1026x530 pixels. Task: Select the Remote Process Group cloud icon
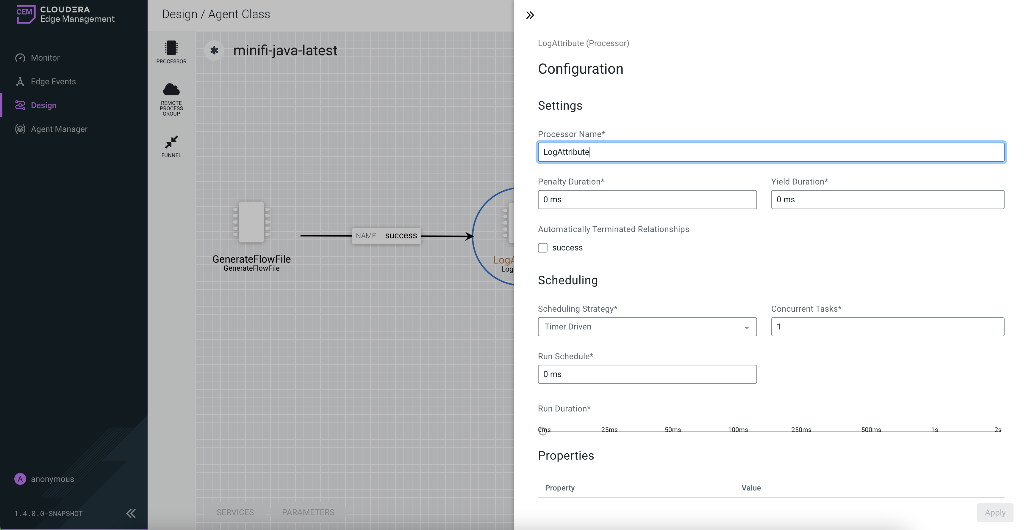pyautogui.click(x=171, y=90)
